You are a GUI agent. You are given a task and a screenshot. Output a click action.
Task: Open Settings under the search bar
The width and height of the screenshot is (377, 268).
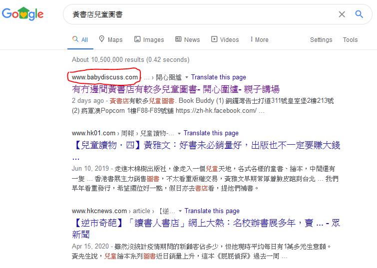[x=321, y=39]
